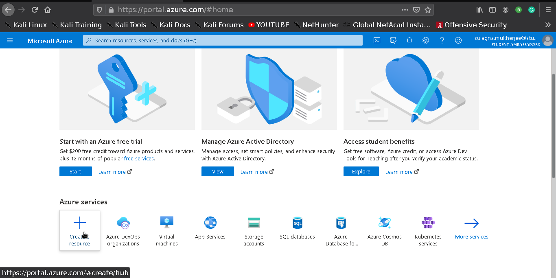Open Azure Database for PostgreSQL icon
The height and width of the screenshot is (278, 556).
341,223
